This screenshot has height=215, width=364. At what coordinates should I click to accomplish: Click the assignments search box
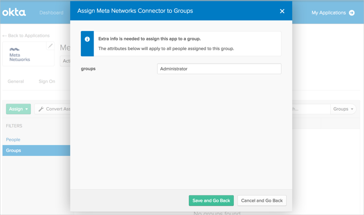[x=311, y=109]
